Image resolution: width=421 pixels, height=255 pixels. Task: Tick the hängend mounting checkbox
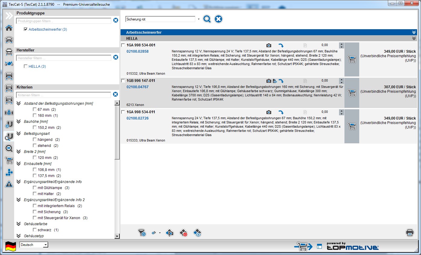[35, 139]
